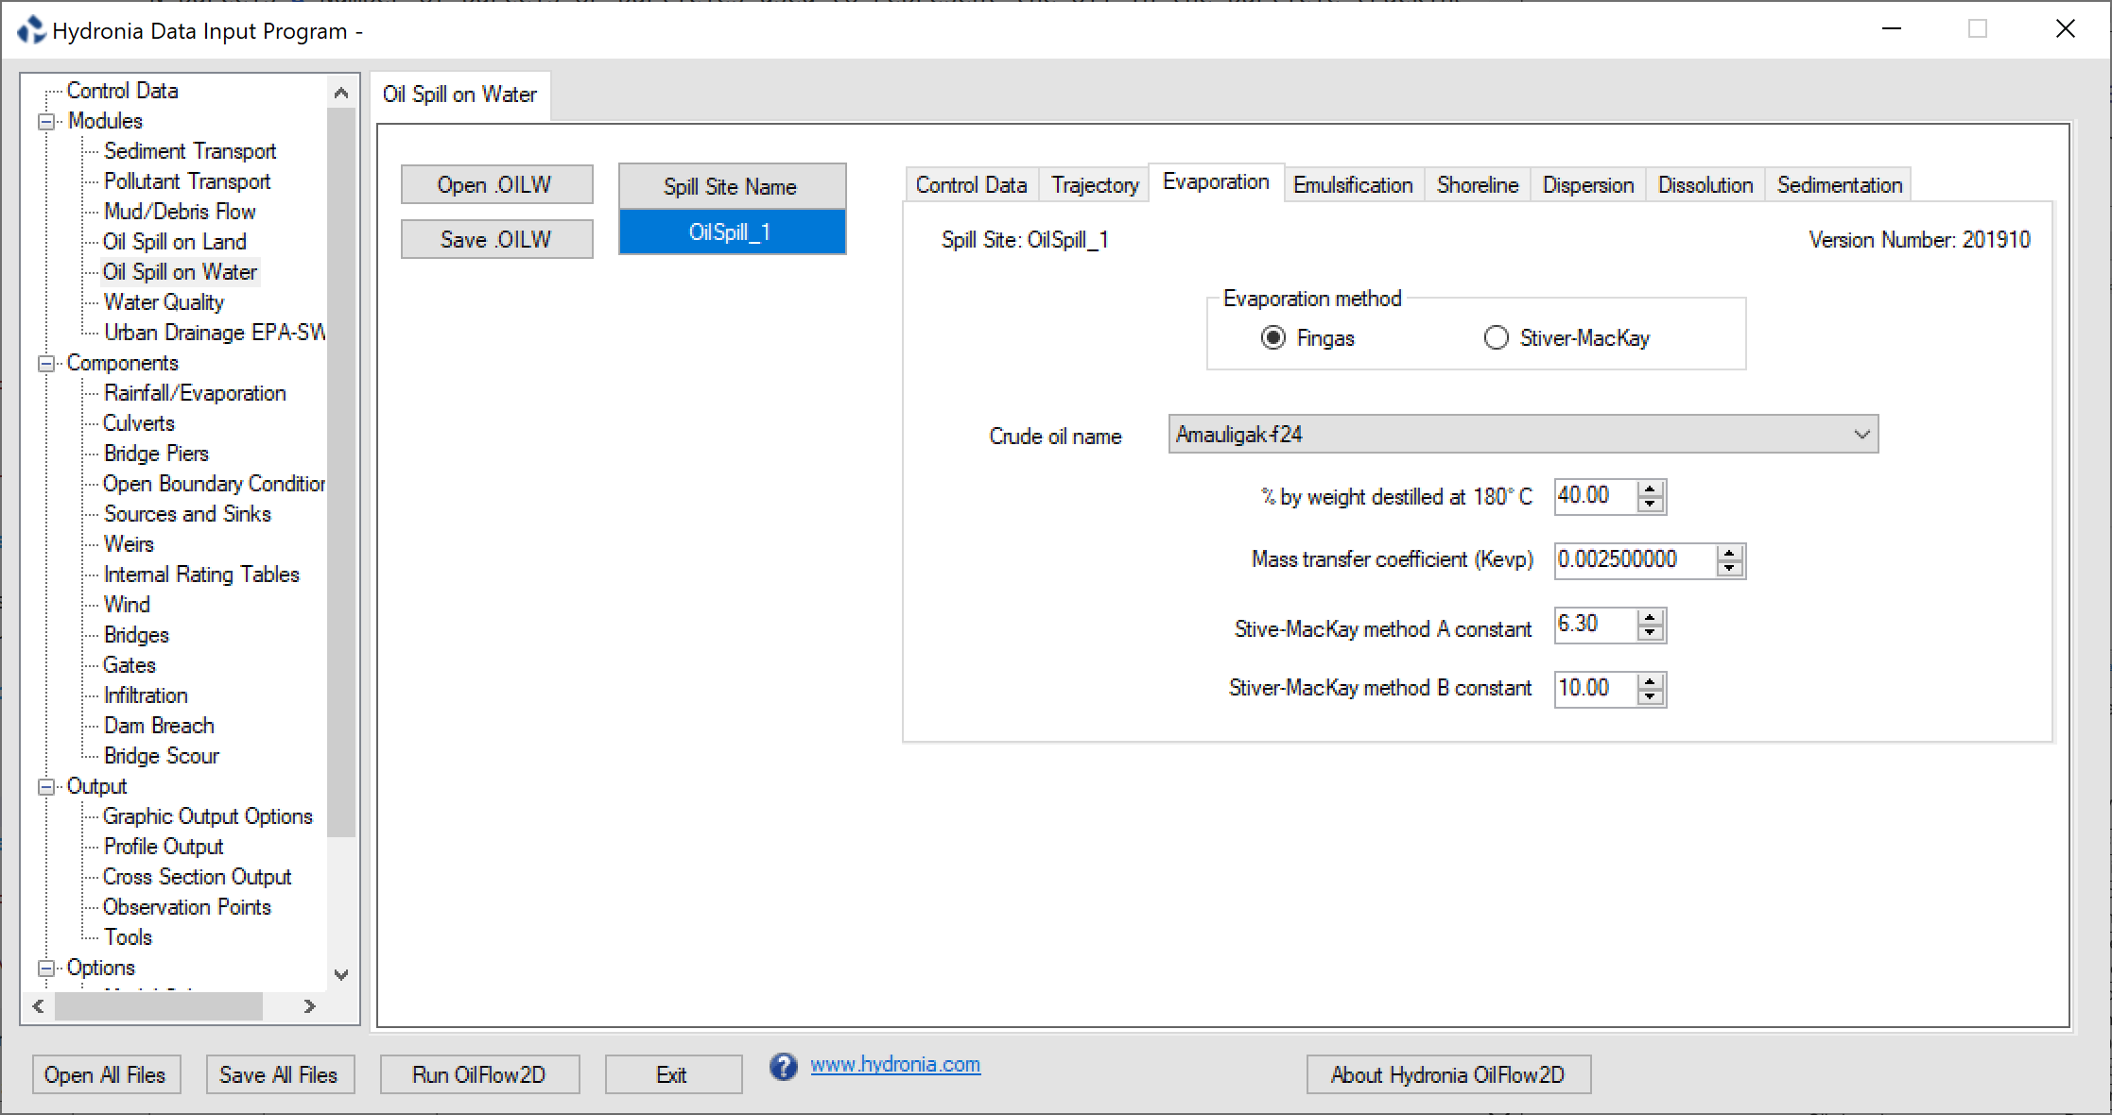Viewport: 2112px width, 1115px height.
Task: Click the tree horizontal scroll left arrow
Action: pos(39,1007)
